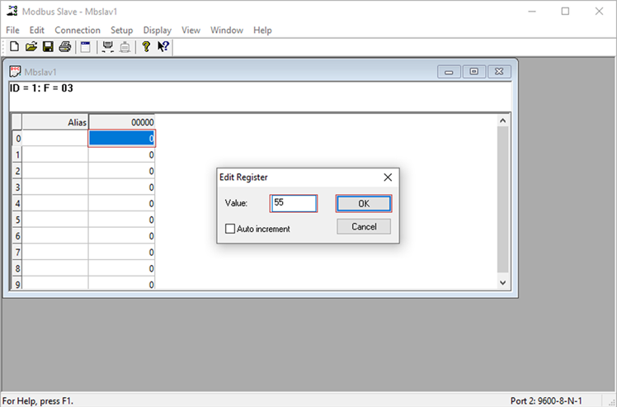The width and height of the screenshot is (617, 407).
Task: Open the Window menu
Action: [x=227, y=30]
